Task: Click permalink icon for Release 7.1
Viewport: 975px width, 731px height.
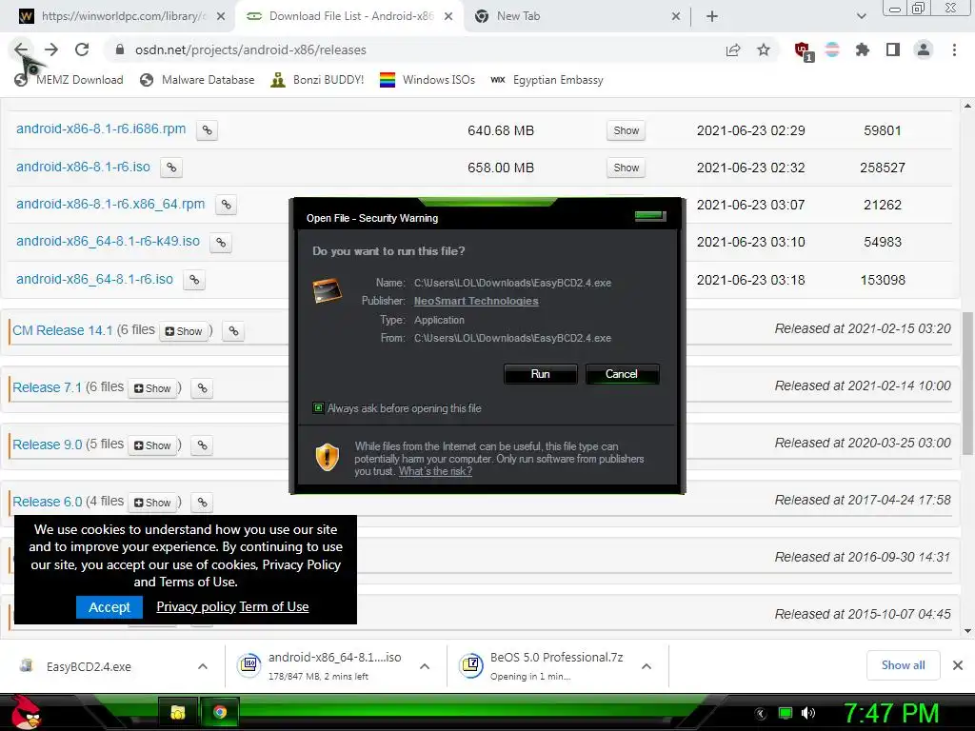Action: tap(202, 388)
